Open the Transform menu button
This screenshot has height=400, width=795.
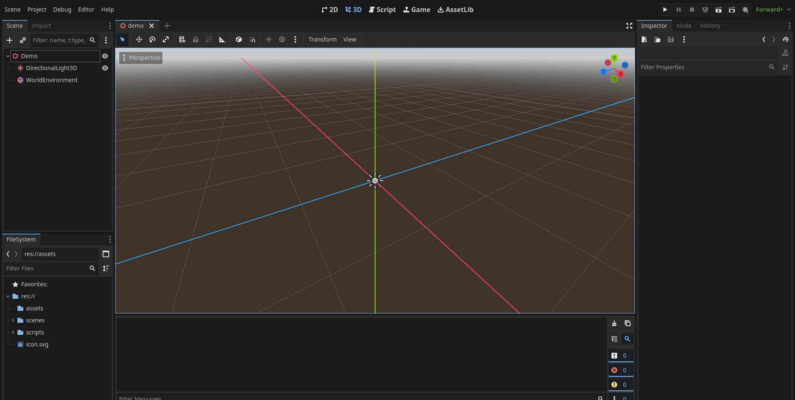coord(322,39)
